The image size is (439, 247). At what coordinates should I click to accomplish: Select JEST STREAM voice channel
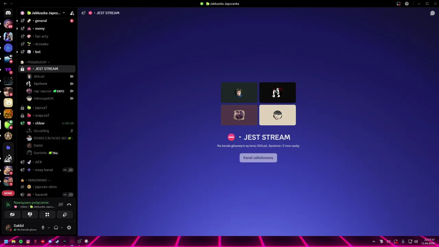pyautogui.click(x=47, y=69)
